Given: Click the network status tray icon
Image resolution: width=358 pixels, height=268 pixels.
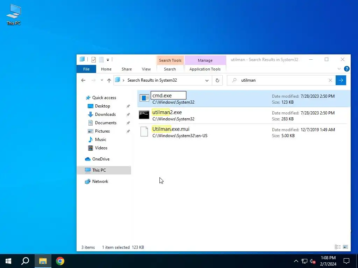Looking at the screenshot, I should pos(305,261).
